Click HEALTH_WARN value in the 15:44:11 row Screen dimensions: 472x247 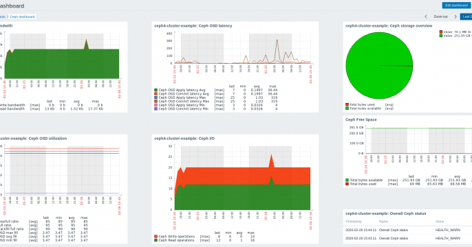(448, 230)
